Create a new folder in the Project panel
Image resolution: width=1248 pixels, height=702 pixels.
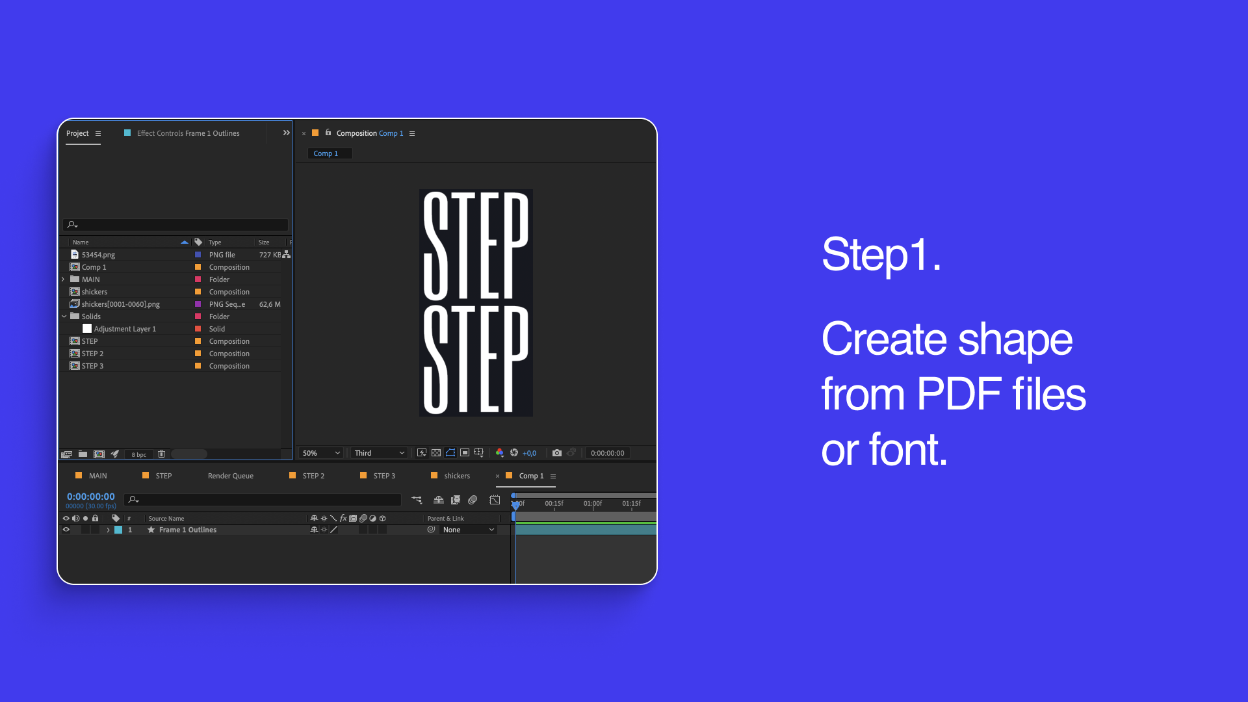click(x=83, y=454)
